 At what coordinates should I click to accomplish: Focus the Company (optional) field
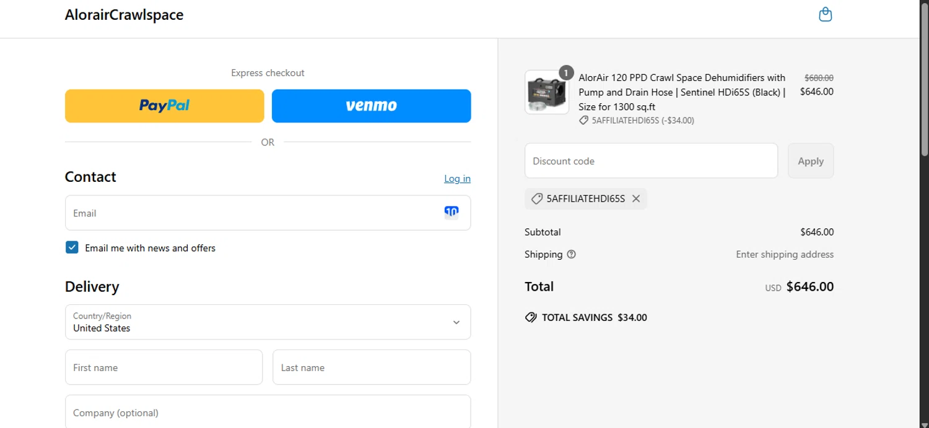268,411
